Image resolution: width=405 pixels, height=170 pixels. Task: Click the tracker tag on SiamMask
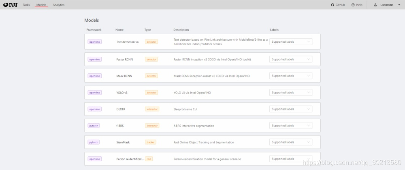(151, 142)
